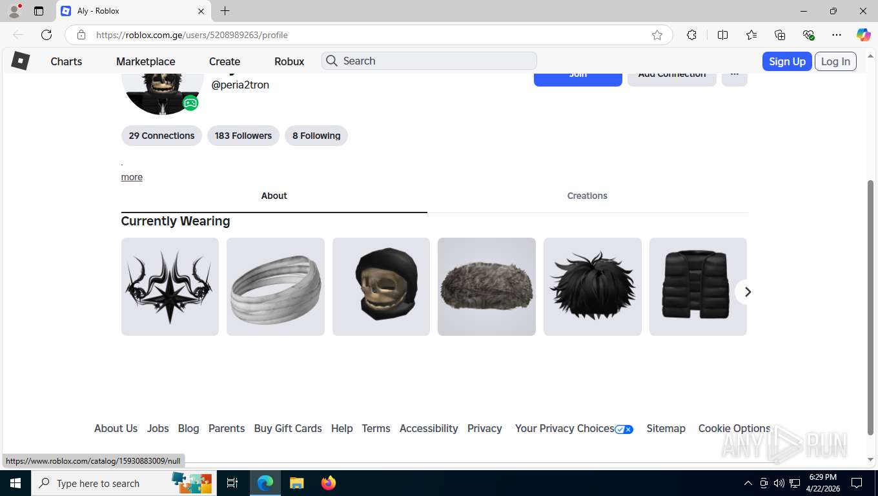The height and width of the screenshot is (496, 878).
Task: Open Browser essentials heart icon
Action: pos(808,35)
